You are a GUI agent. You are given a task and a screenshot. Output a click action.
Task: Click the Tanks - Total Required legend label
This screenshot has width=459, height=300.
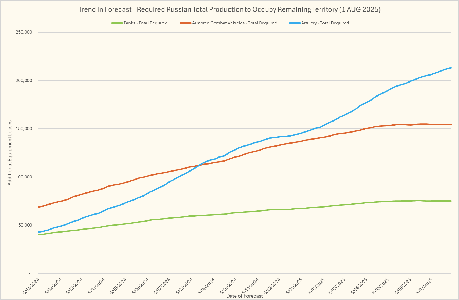[x=145, y=23]
